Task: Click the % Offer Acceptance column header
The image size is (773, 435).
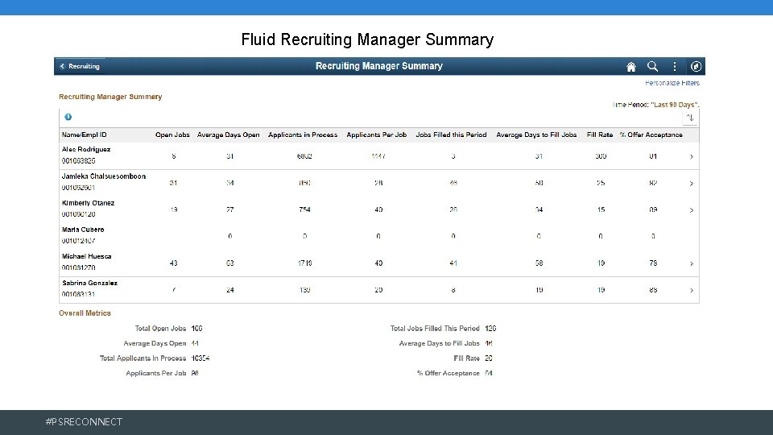Action: click(651, 135)
